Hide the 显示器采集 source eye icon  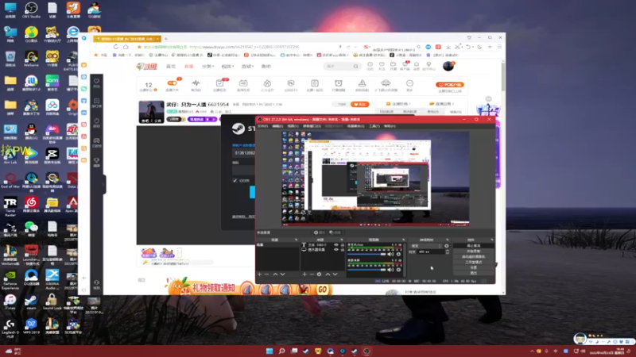pos(335,250)
